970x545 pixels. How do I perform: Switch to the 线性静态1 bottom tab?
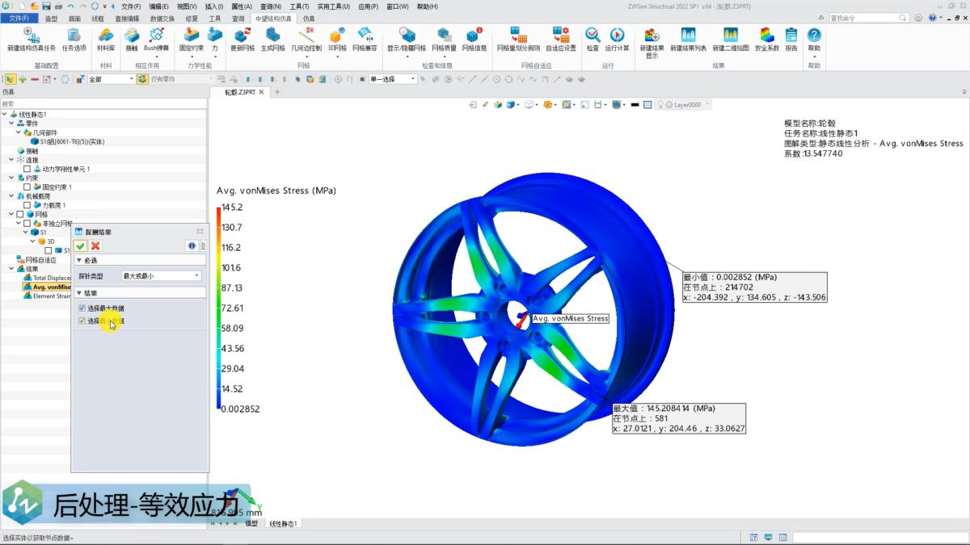(x=283, y=523)
